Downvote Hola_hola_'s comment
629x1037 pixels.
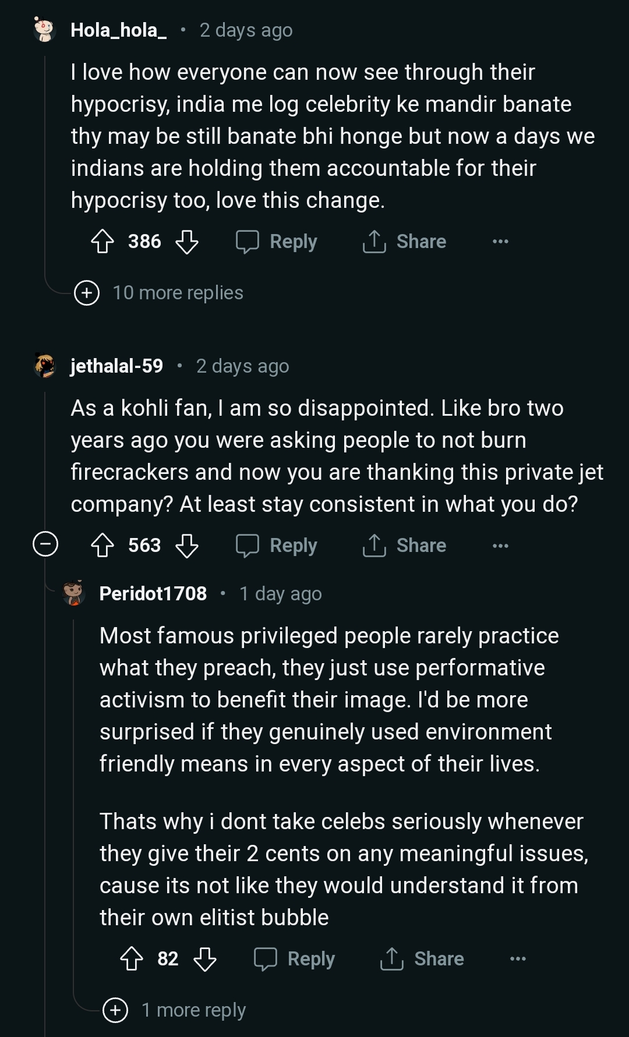click(x=187, y=242)
